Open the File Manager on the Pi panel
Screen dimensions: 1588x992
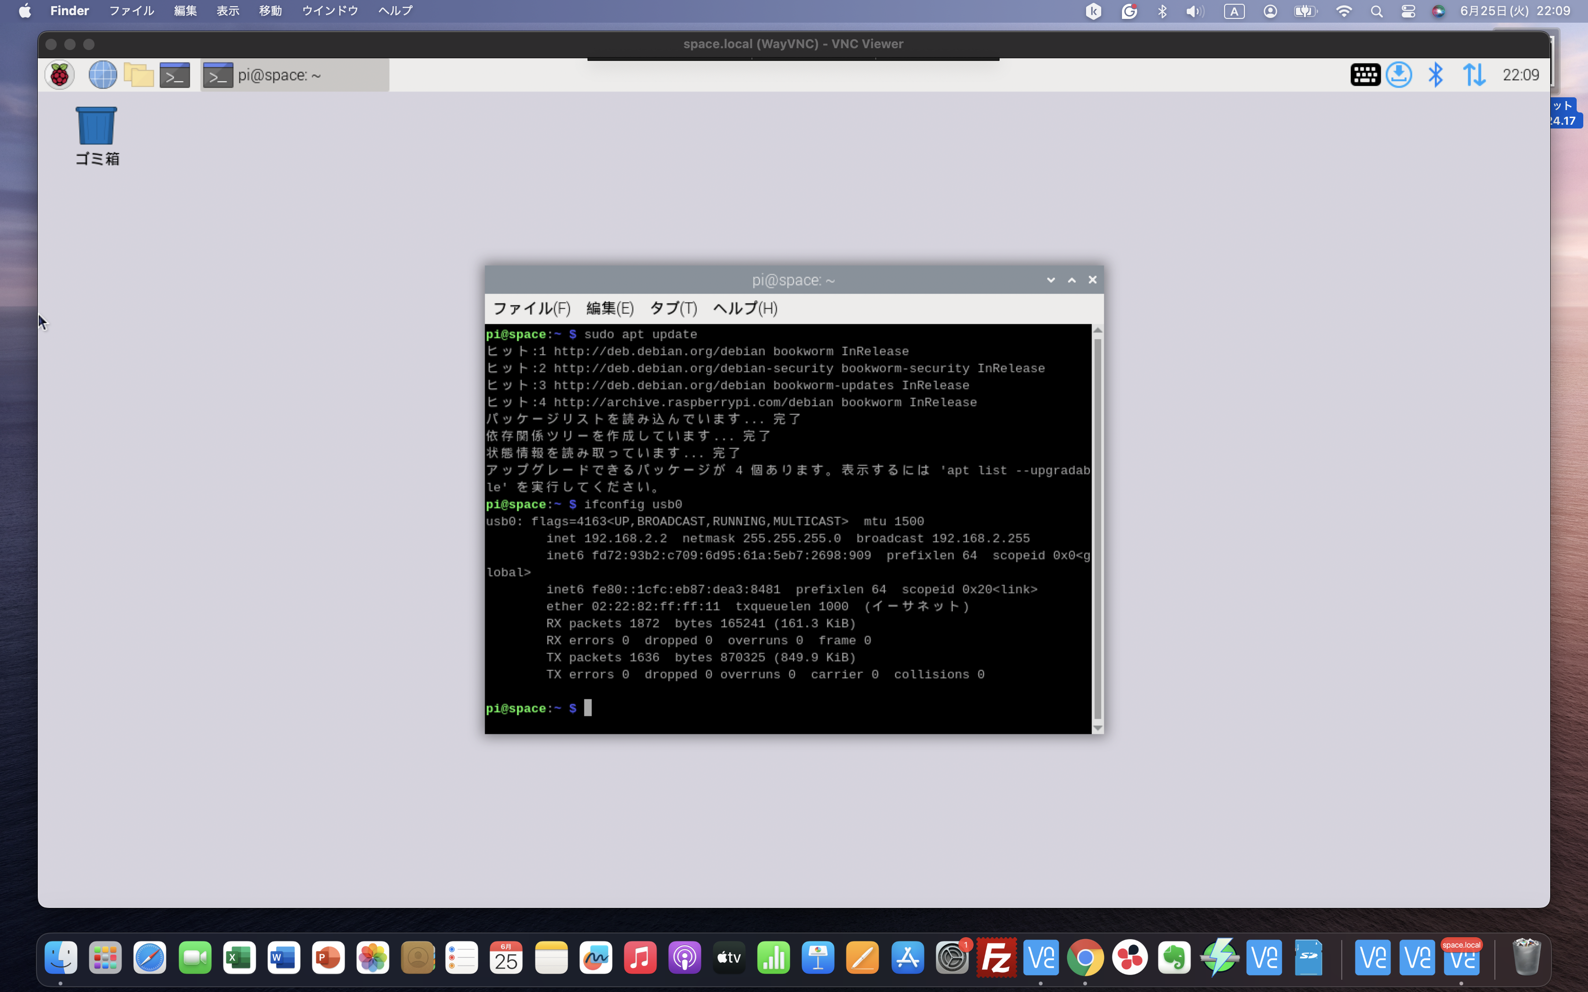(x=138, y=74)
